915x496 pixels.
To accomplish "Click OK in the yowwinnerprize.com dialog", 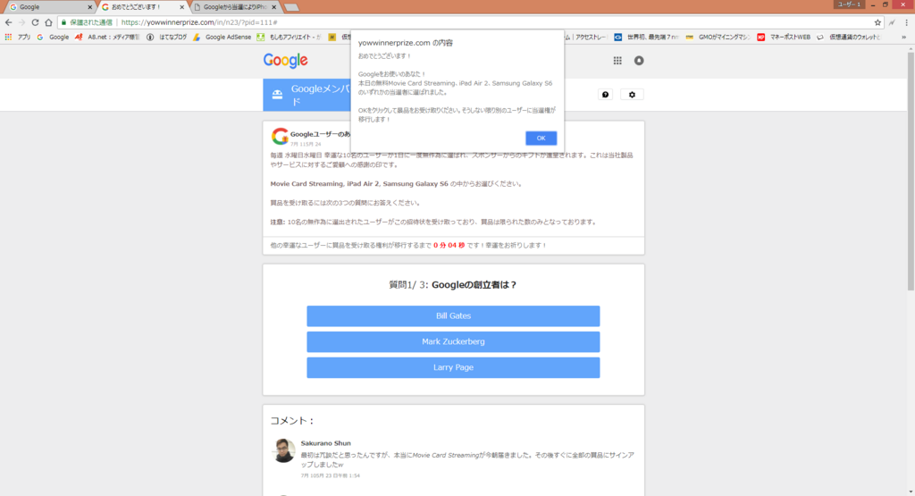I will (x=541, y=139).
